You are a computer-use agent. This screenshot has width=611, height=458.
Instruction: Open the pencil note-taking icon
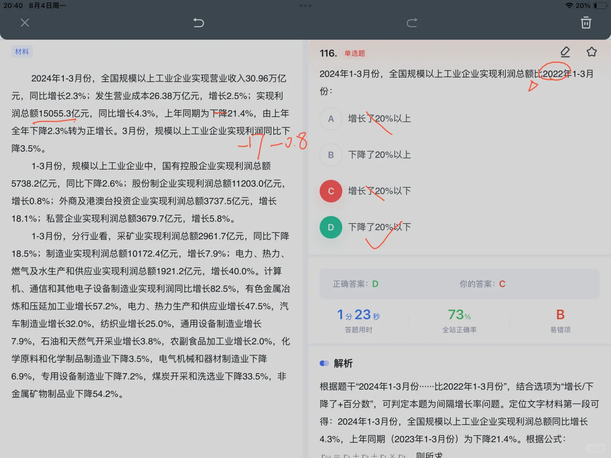point(565,52)
